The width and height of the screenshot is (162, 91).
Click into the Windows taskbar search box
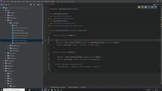point(14,90)
